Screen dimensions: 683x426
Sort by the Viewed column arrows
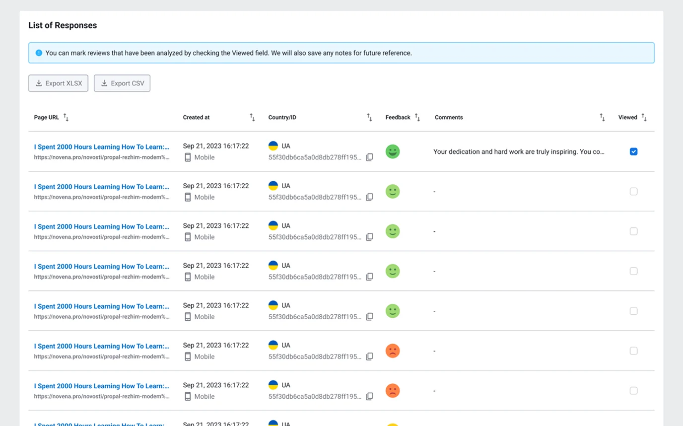[644, 118]
